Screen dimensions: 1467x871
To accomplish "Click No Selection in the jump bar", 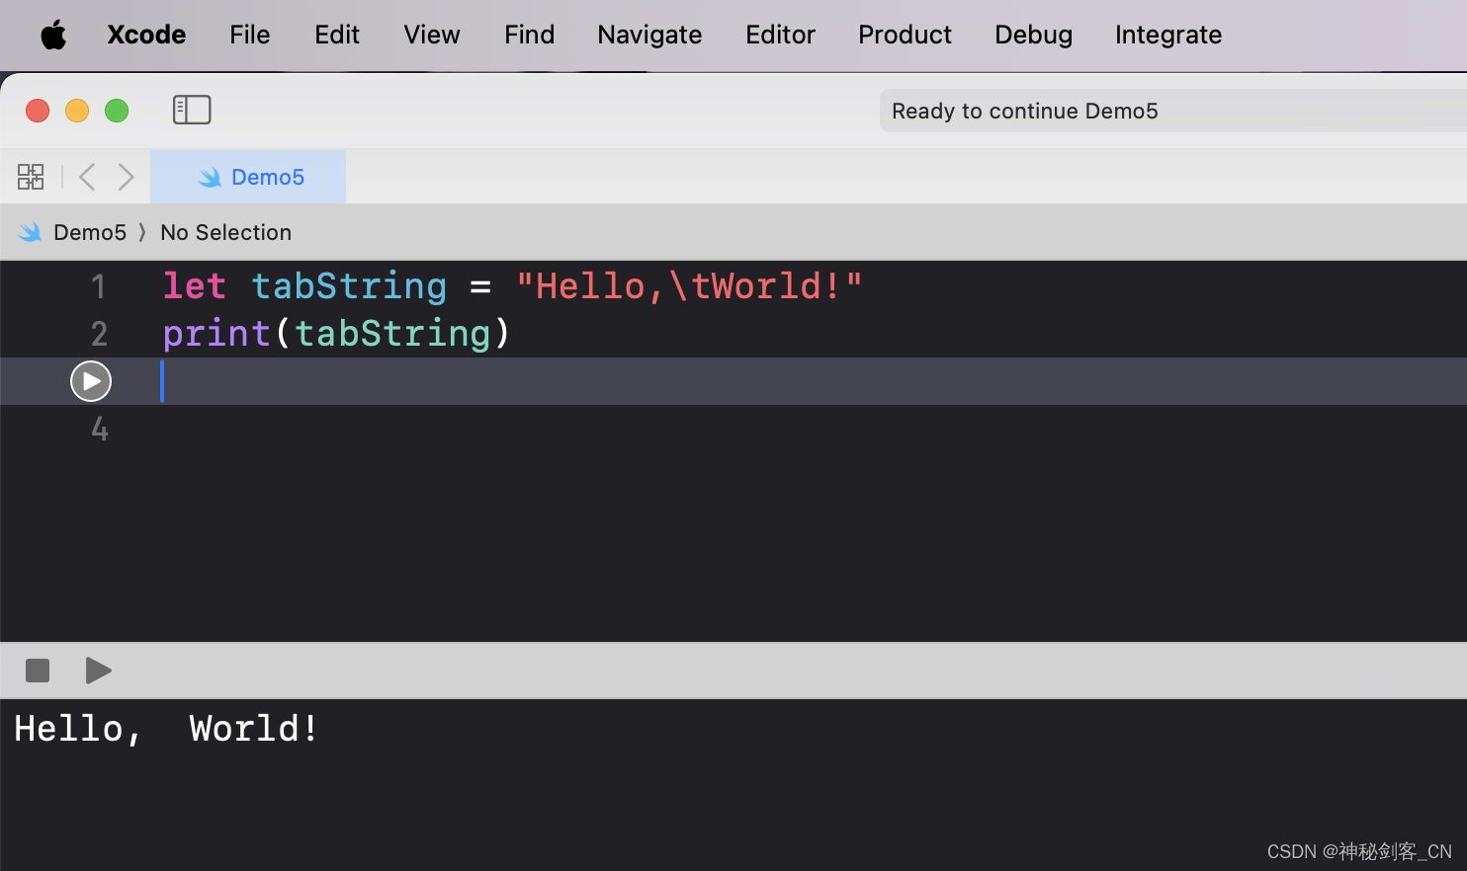I will (226, 232).
